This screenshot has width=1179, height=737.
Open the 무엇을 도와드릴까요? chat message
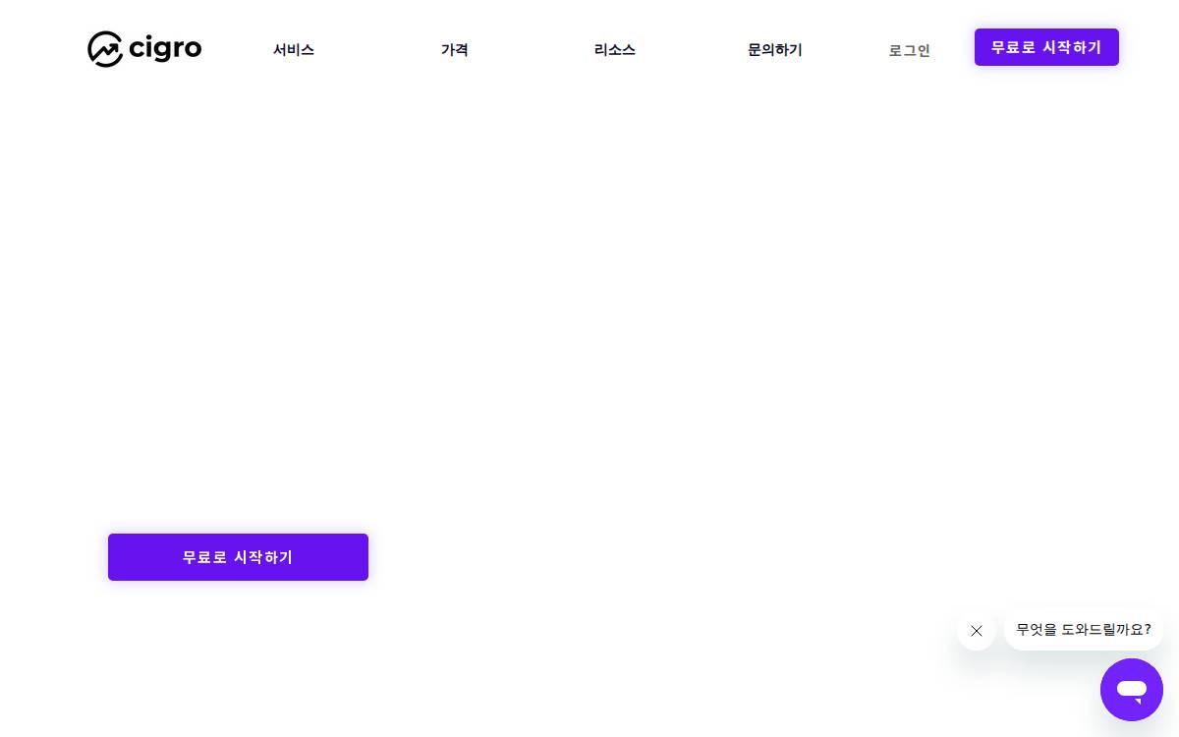tap(1084, 630)
